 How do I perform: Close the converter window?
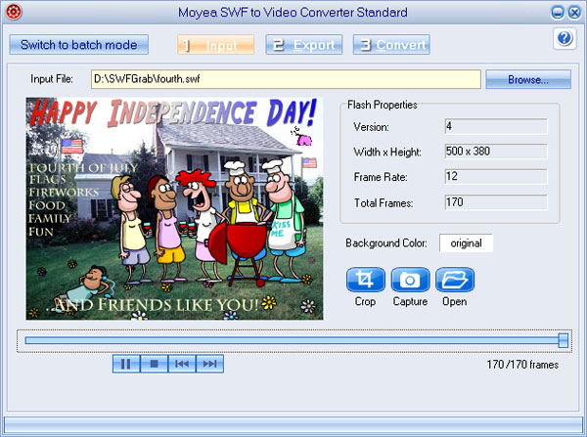point(574,13)
